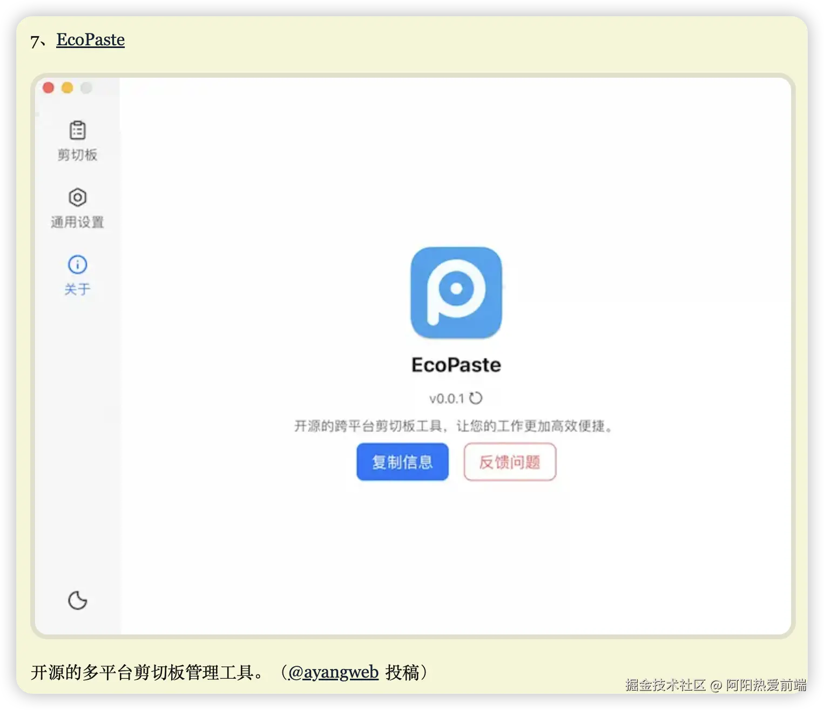This screenshot has width=824, height=710.
Task: Select the hexagonal settings icon in sidebar
Action: [77, 197]
